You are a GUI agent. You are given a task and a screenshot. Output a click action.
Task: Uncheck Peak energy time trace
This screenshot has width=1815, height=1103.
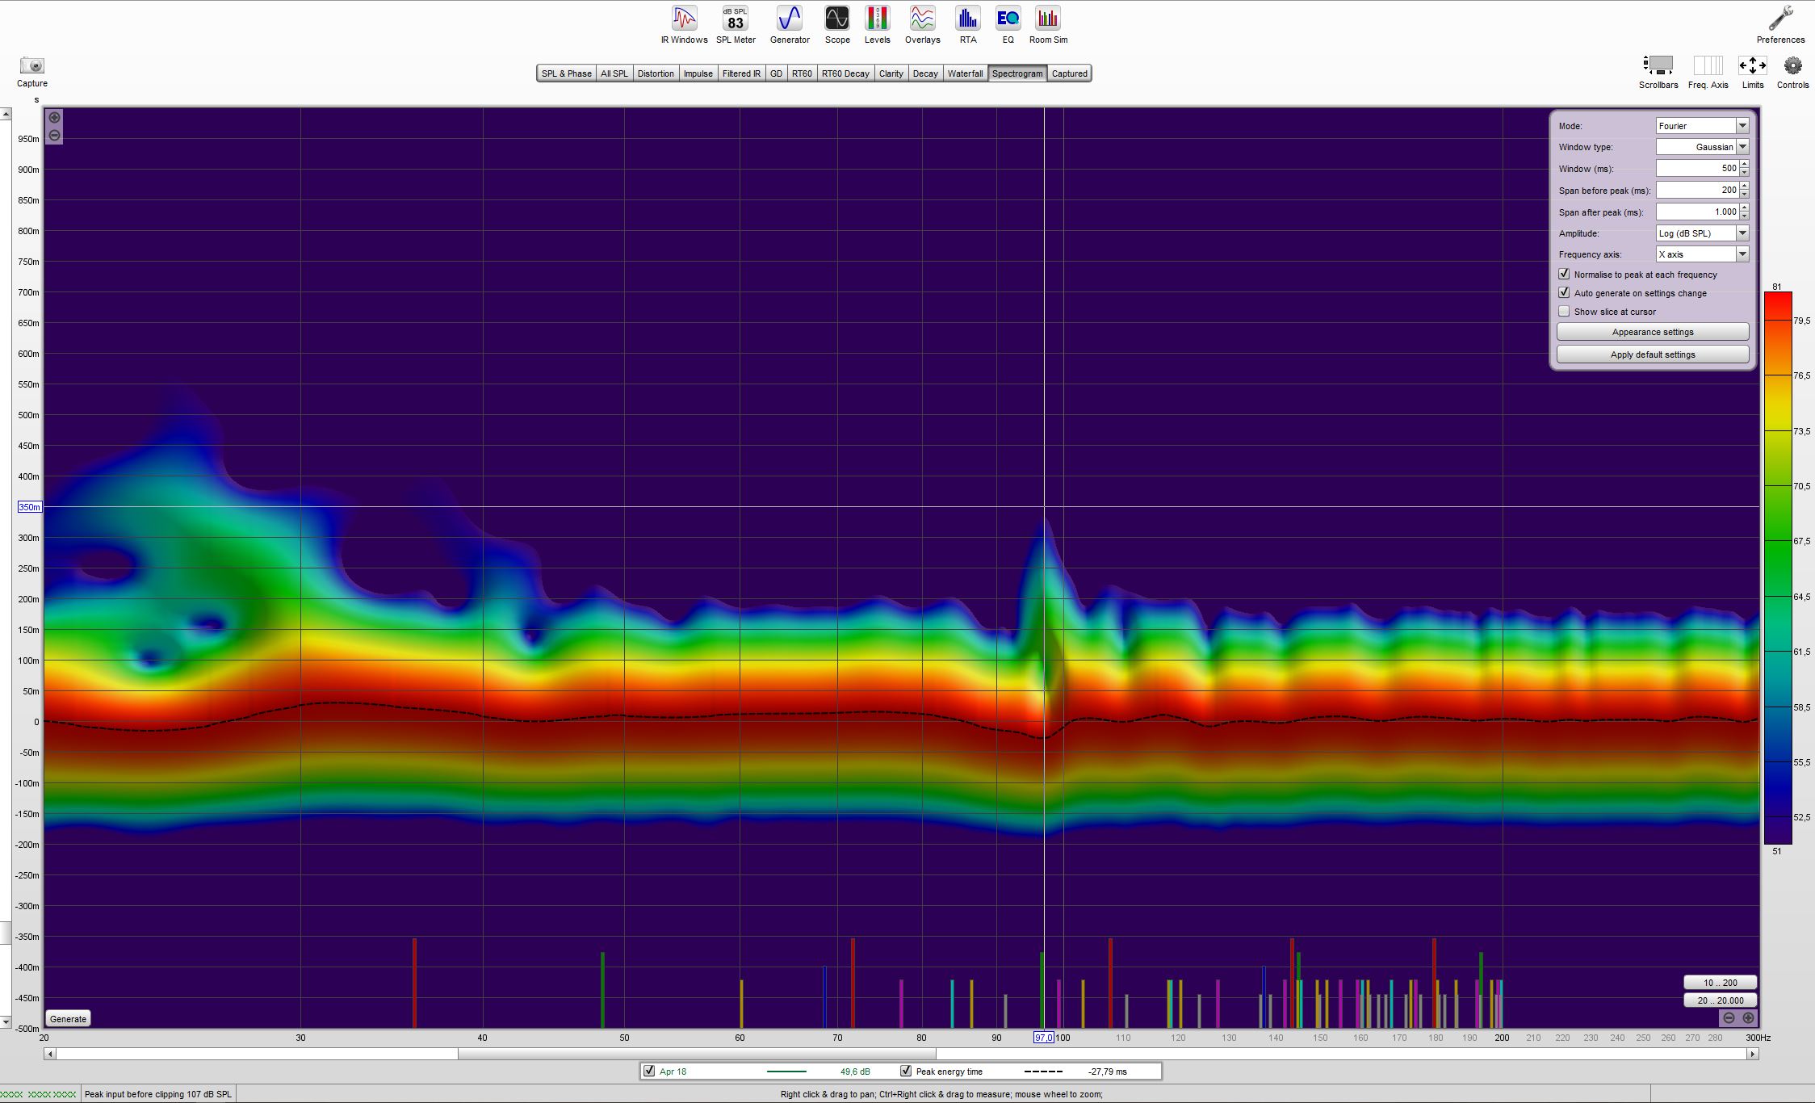pos(906,1072)
